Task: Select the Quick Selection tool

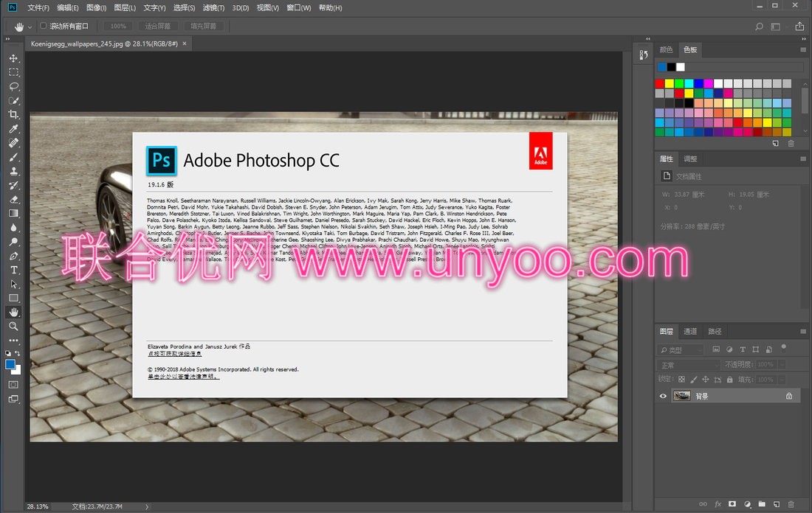Action: 13,100
